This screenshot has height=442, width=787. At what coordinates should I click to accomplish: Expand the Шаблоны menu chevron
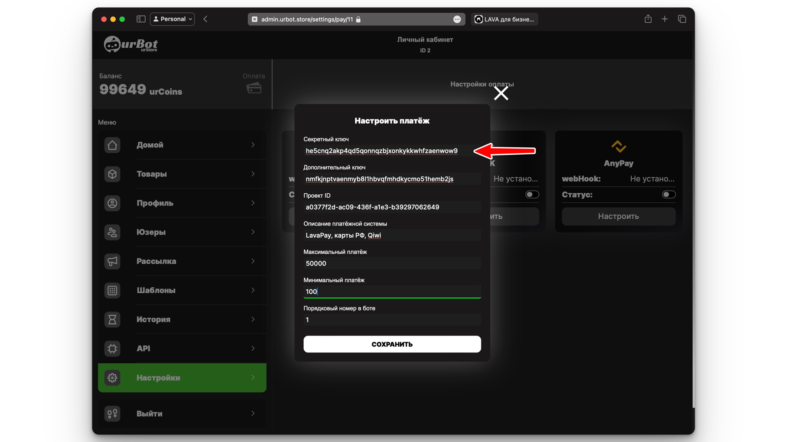point(253,290)
